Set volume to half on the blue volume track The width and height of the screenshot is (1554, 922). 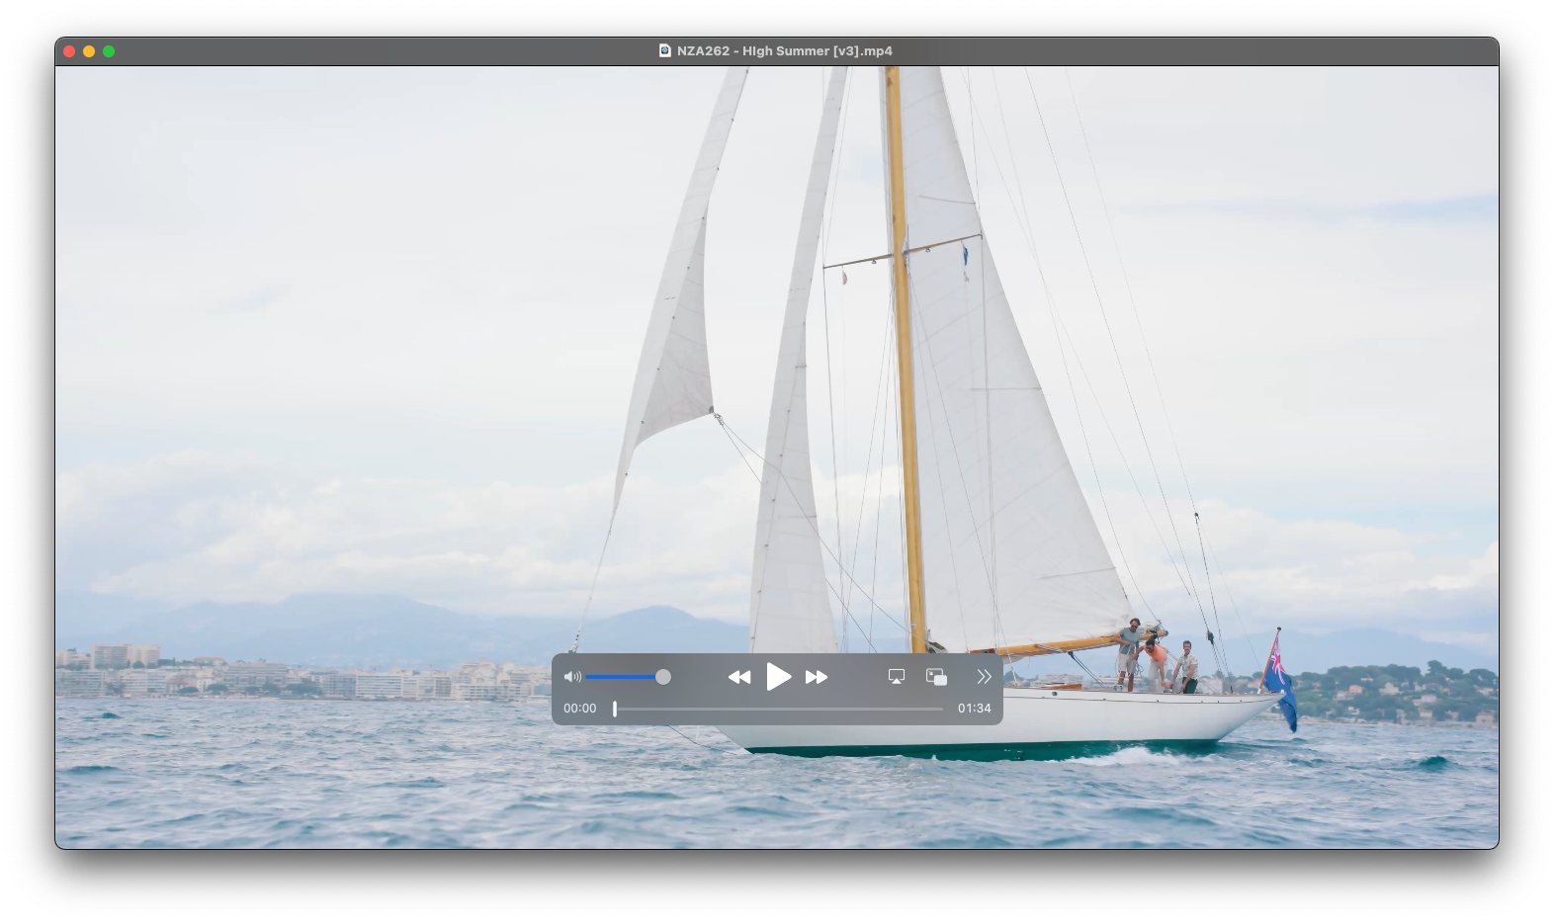click(x=625, y=677)
